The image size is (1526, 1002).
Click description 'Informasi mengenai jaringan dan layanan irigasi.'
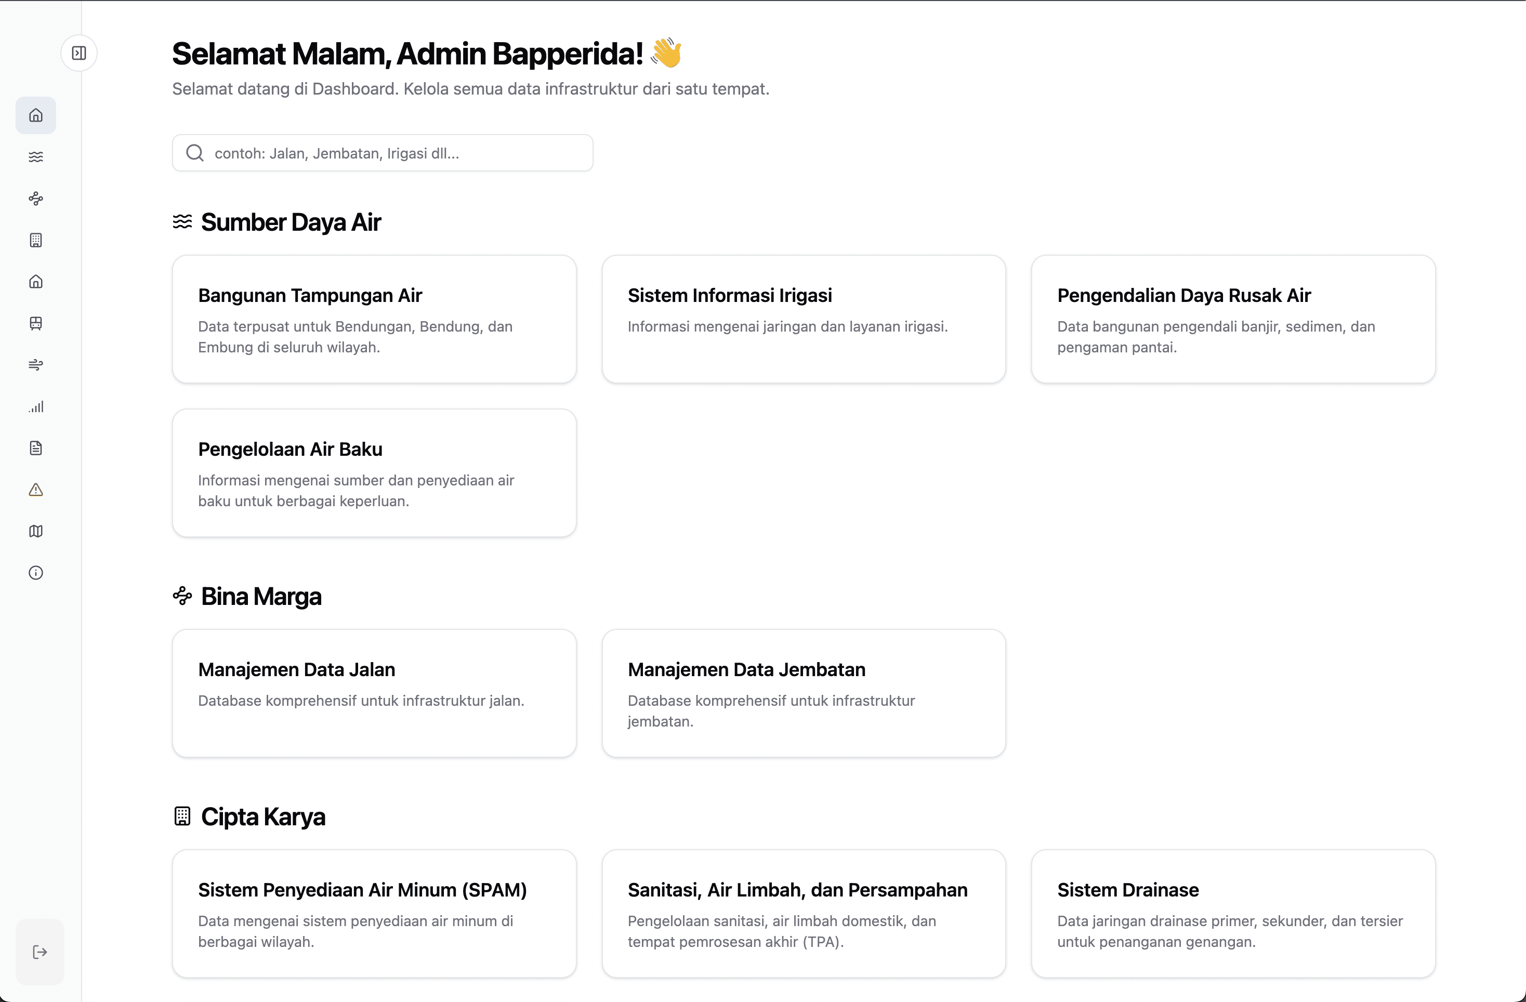[788, 327]
